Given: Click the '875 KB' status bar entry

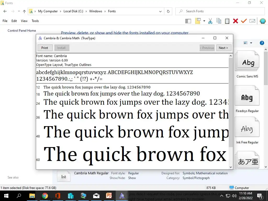Looking at the screenshot, I should [x=211, y=188].
